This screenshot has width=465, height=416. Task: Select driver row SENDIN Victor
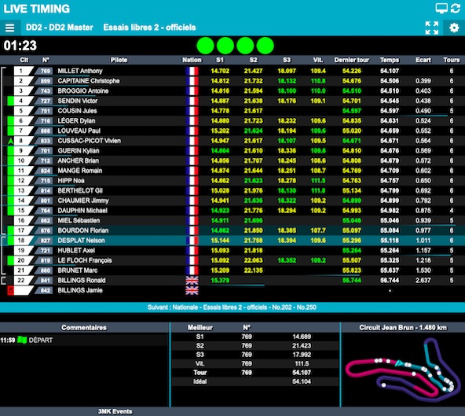pyautogui.click(x=233, y=101)
